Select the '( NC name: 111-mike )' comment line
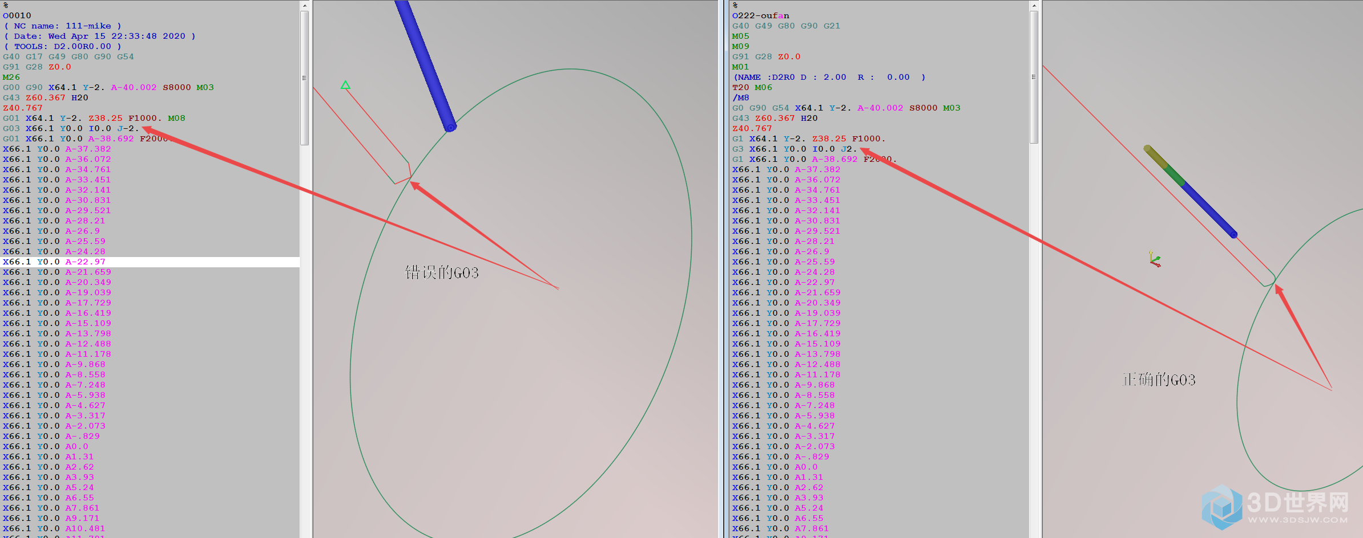This screenshot has height=538, width=1363. point(62,26)
